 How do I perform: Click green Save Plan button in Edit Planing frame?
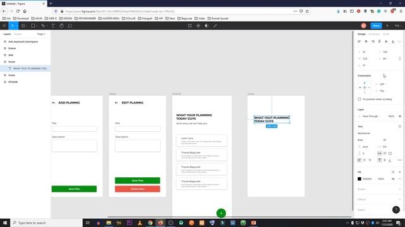click(137, 180)
